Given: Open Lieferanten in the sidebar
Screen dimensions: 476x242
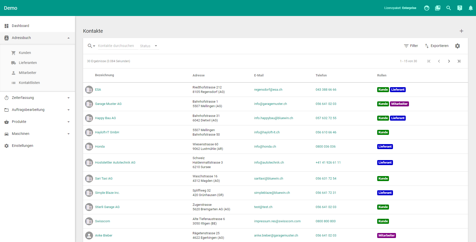Looking at the screenshot, I should coord(28,63).
